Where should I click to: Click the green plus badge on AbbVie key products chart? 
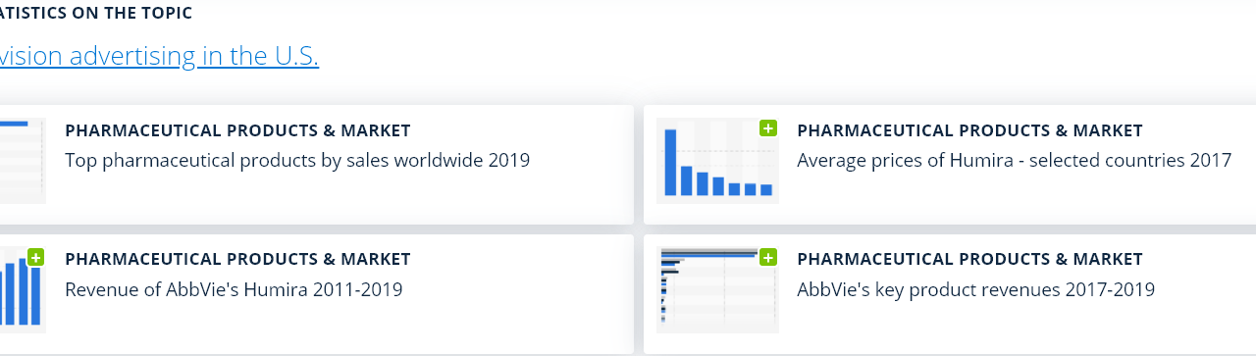click(x=768, y=258)
